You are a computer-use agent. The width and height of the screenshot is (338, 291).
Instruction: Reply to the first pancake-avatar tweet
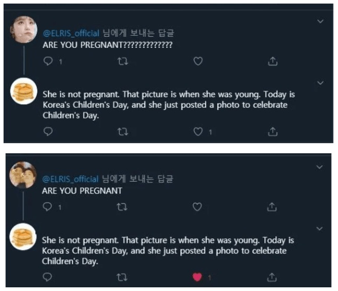pos(48,132)
